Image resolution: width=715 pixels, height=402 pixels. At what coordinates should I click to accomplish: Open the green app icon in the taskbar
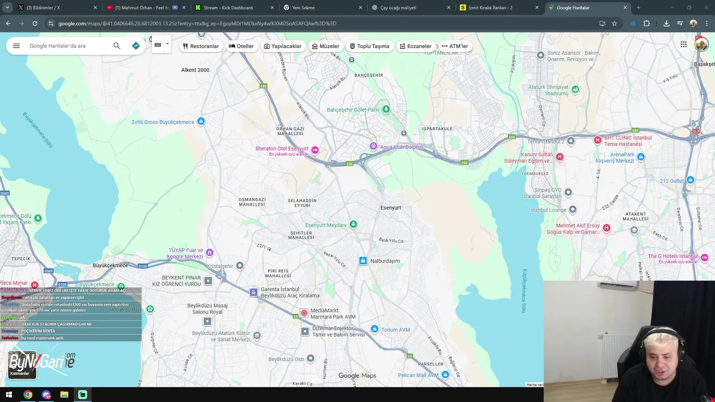pyautogui.click(x=83, y=395)
